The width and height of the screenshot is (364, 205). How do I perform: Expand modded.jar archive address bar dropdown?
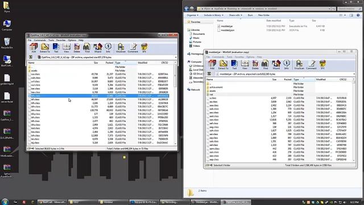354,74
